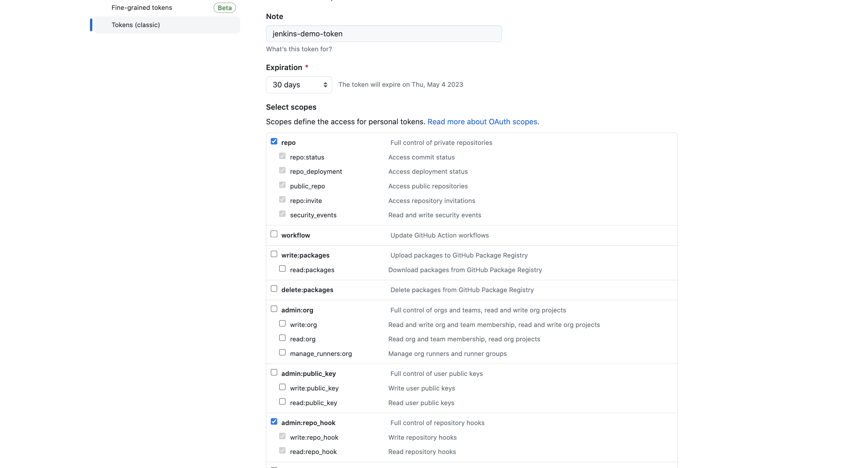Click the 'Select scopes' heading
Image resolution: width=858 pixels, height=468 pixels.
click(291, 107)
